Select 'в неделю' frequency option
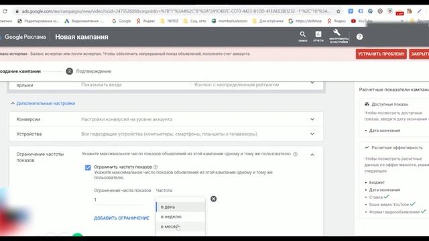 (180, 217)
